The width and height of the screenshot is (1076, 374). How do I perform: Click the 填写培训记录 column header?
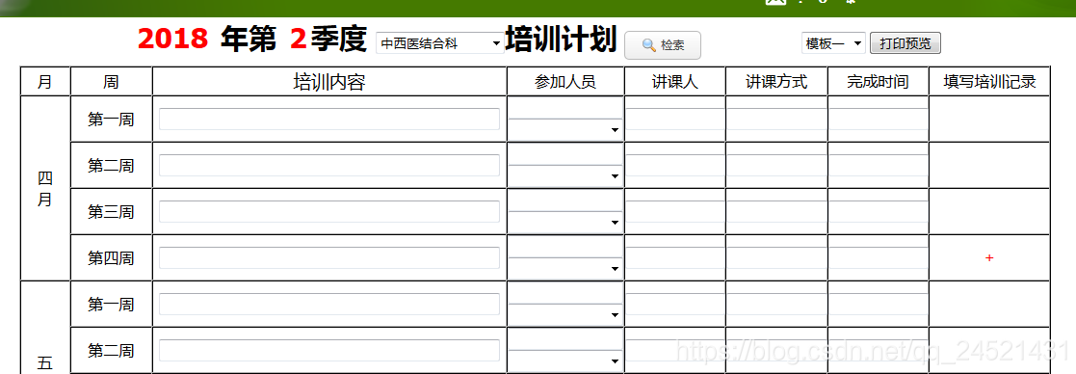point(989,82)
